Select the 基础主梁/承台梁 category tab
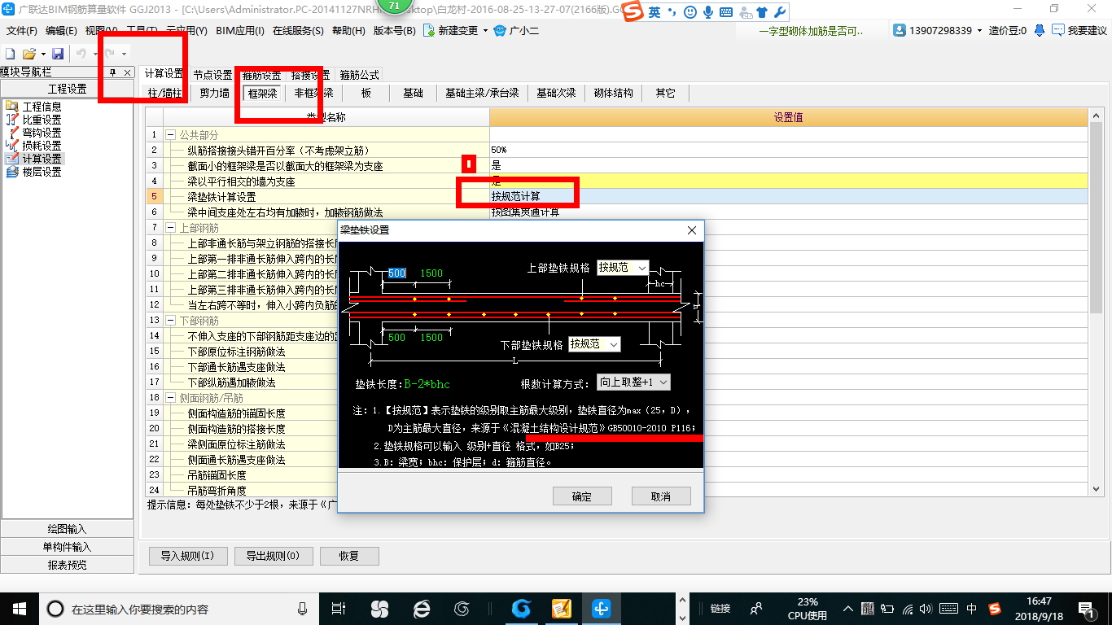Screen dimensions: 1112x625 [482, 93]
